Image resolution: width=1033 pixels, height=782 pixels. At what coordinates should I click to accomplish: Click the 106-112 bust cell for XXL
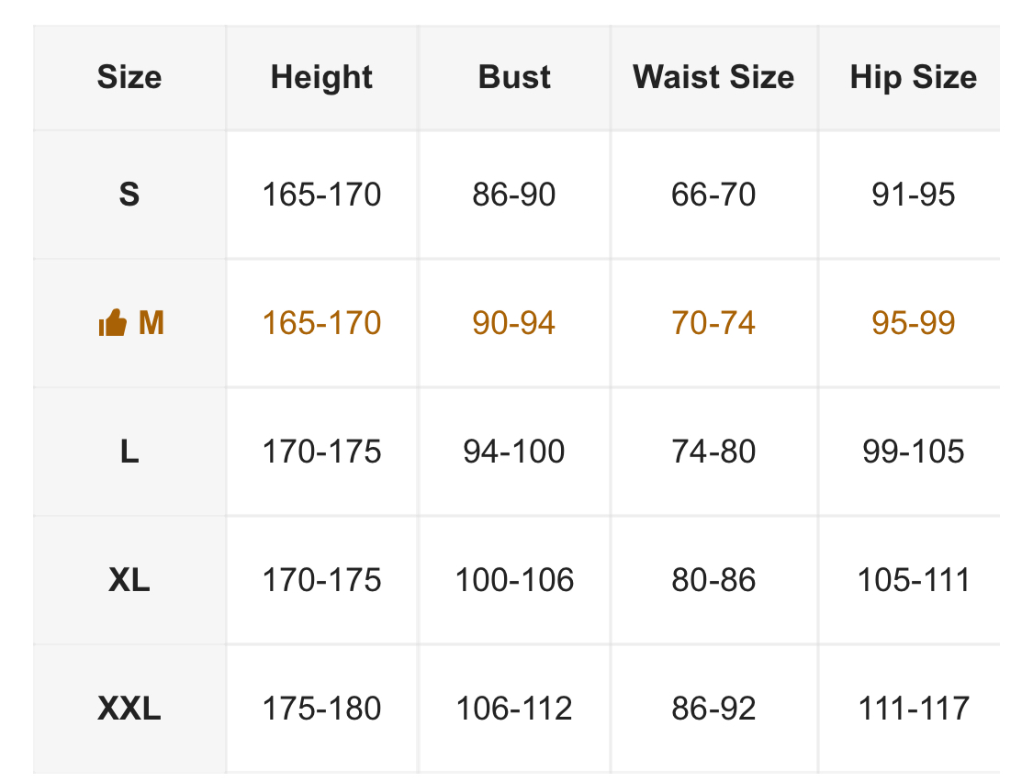pos(514,709)
